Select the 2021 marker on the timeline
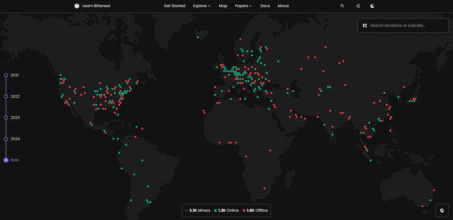Image resolution: width=453 pixels, height=220 pixels. (6, 75)
